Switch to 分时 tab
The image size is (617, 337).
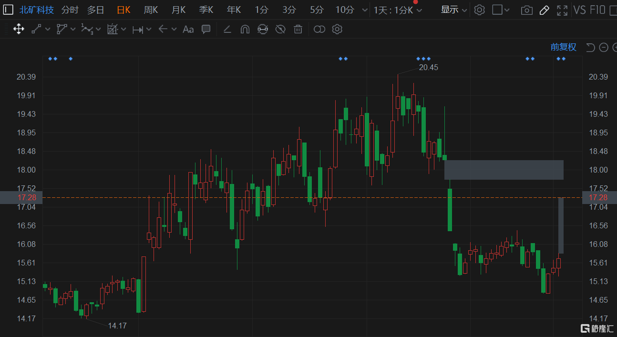coord(70,10)
